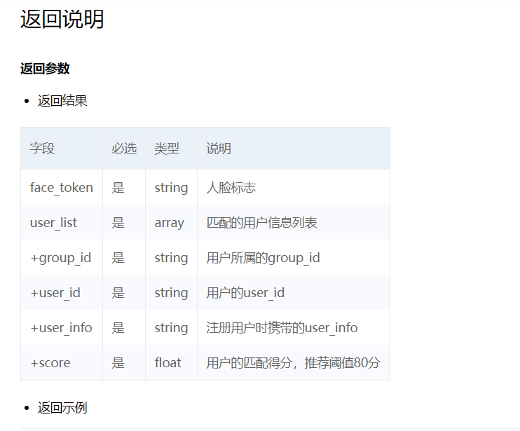Select the +group_id field cell
The image size is (520, 431).
click(61, 258)
